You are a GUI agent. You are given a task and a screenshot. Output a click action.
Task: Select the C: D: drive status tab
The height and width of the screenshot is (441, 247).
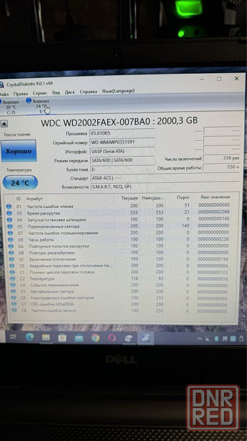click(x=11, y=107)
